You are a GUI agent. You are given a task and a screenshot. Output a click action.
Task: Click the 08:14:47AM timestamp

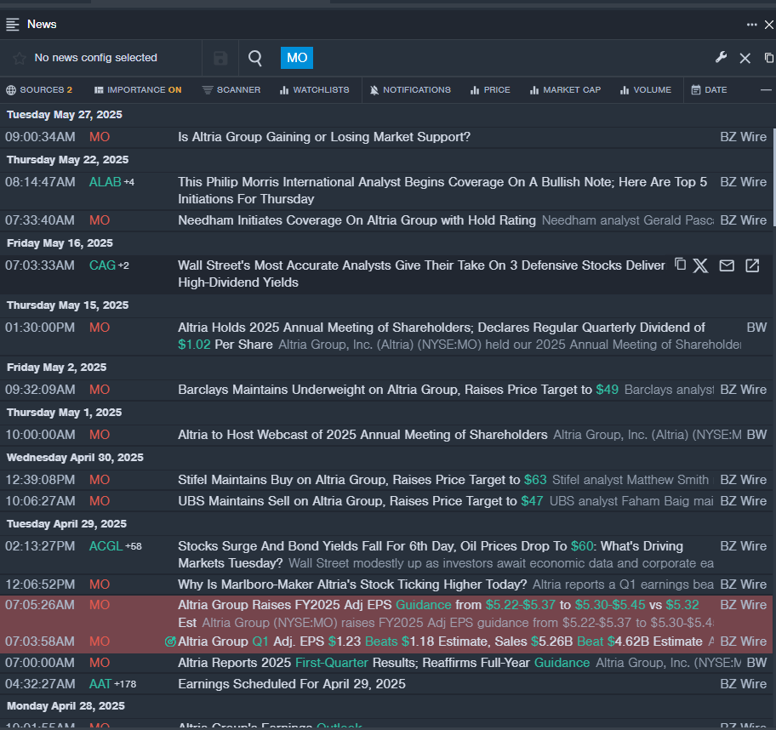[x=40, y=182]
